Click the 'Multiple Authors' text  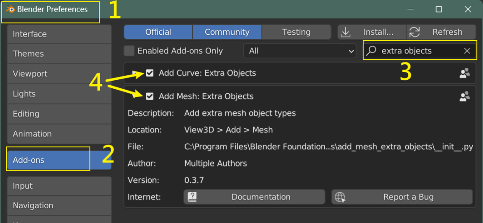point(216,163)
